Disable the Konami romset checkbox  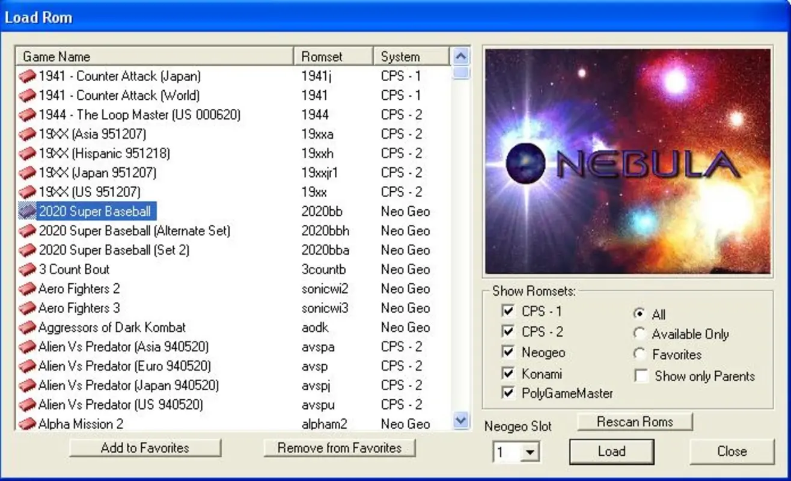(x=508, y=373)
